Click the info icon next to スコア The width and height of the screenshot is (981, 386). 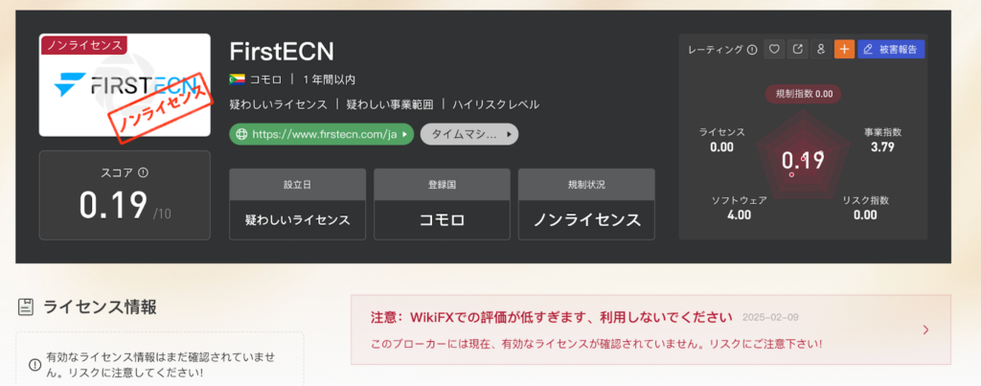point(144,172)
